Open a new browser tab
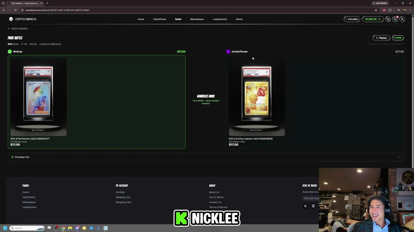The width and height of the screenshot is (414, 232). click(x=47, y=3)
